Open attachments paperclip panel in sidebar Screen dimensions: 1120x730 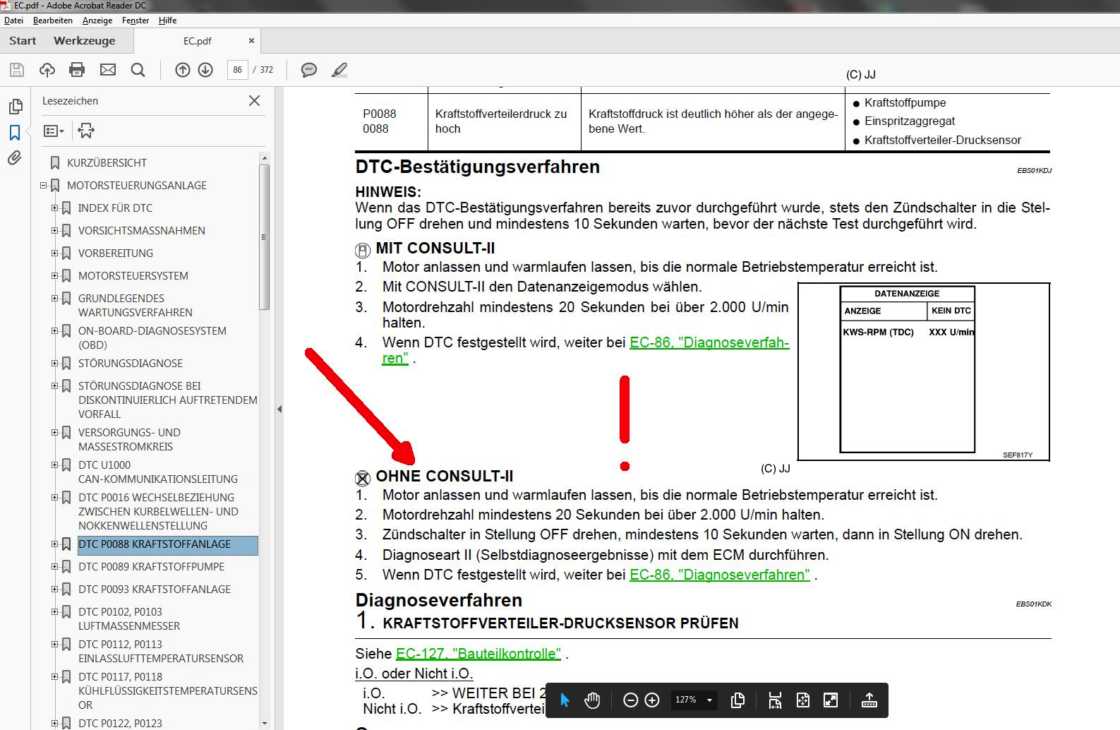click(x=15, y=158)
